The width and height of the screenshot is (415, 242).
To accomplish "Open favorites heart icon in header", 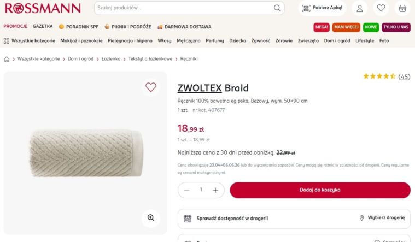I will (x=381, y=8).
